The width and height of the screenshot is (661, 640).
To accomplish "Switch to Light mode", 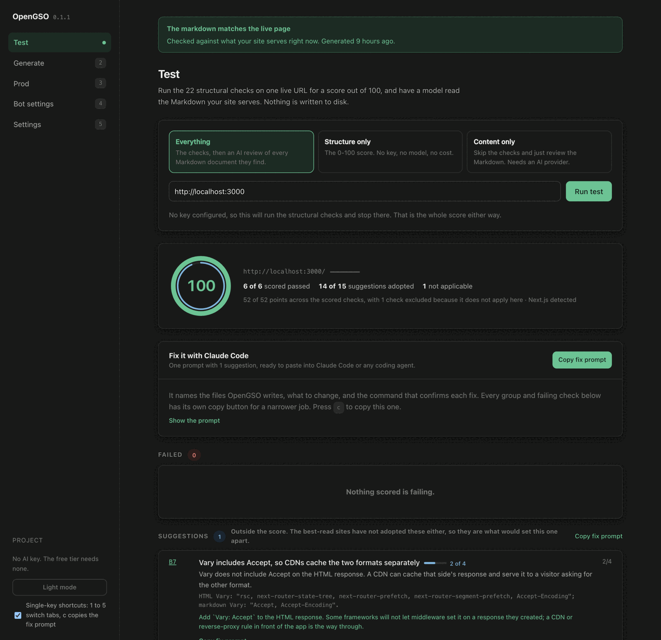I will click(x=59, y=587).
